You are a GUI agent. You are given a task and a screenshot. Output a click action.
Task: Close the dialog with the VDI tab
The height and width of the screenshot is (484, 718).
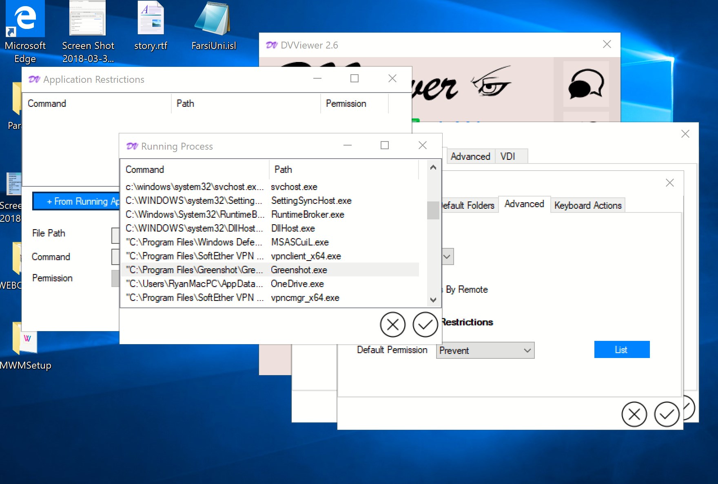click(685, 134)
